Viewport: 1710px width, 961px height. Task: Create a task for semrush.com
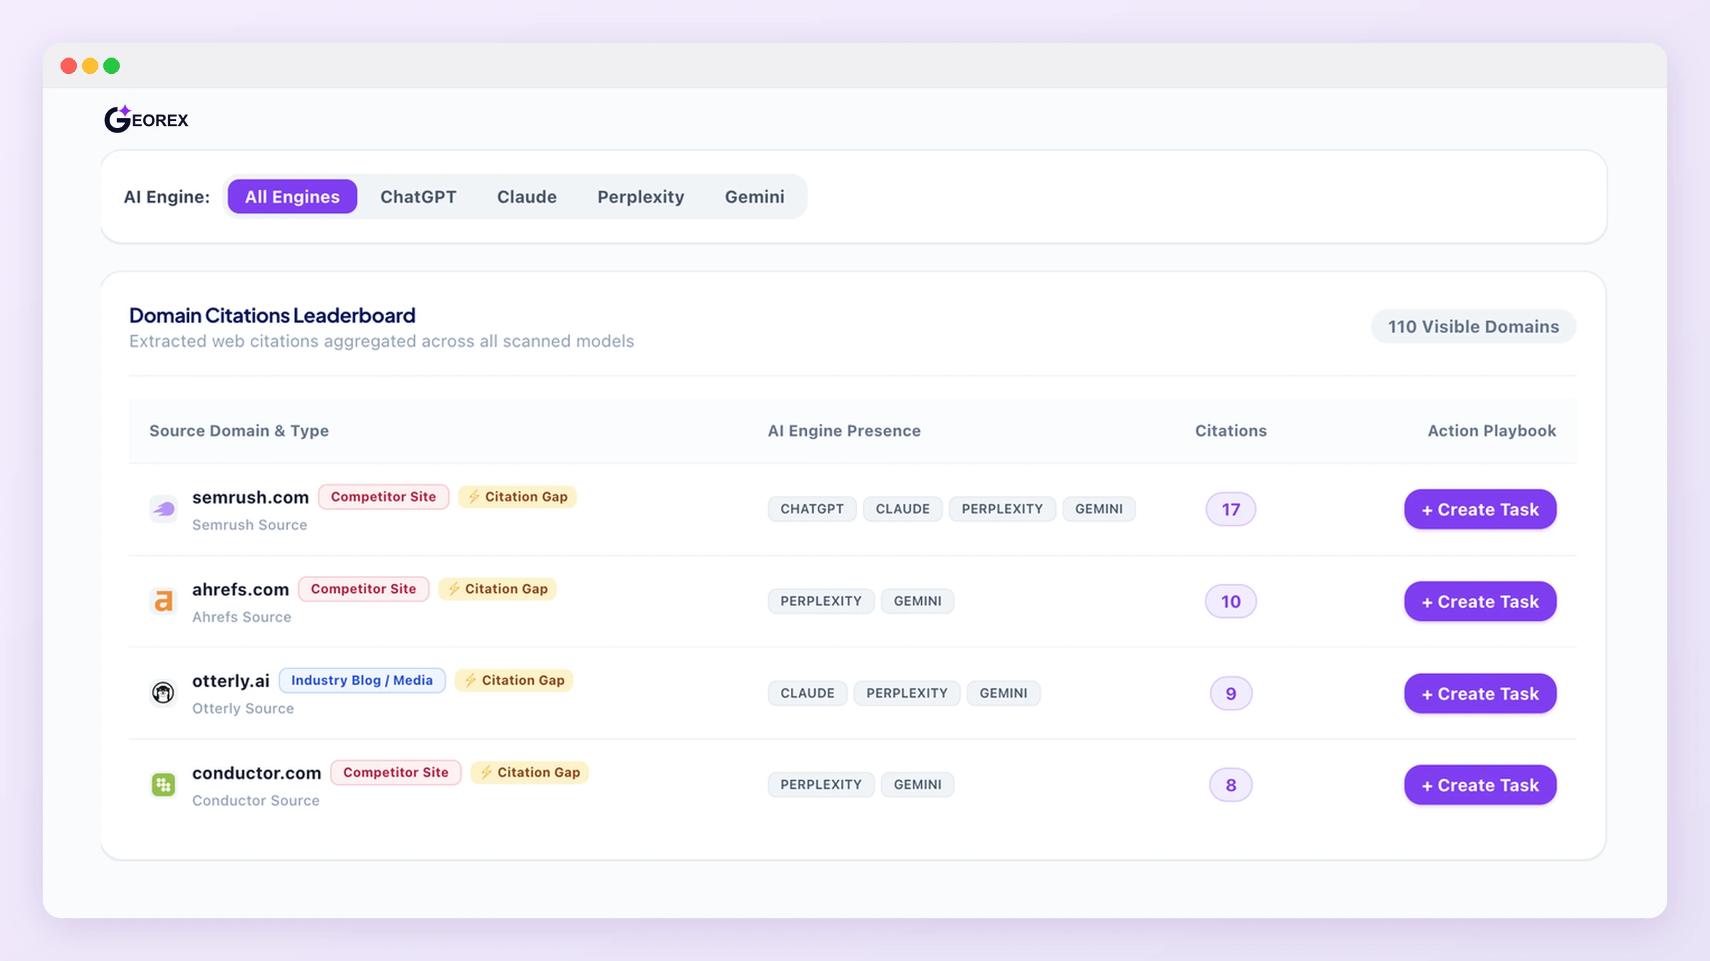tap(1480, 509)
